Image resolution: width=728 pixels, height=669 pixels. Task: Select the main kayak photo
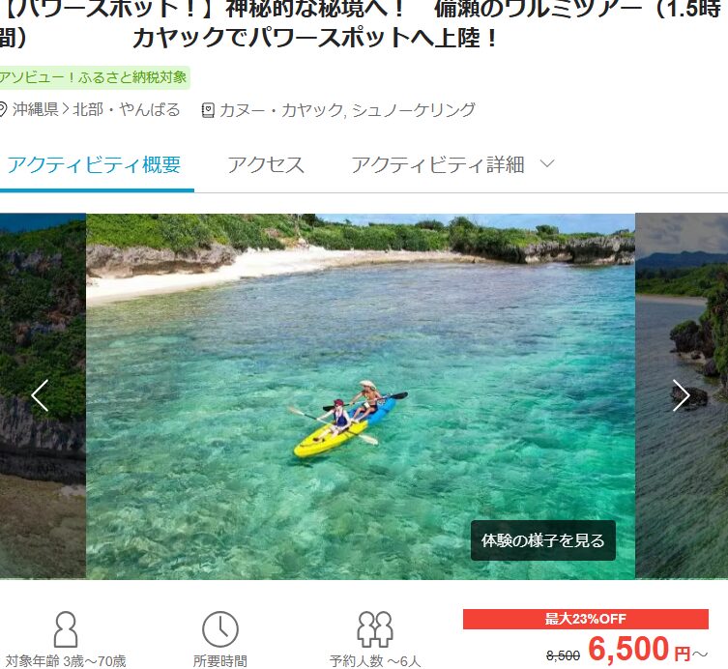click(x=361, y=396)
